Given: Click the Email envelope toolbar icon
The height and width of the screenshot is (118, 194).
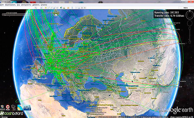Looking at the screenshot, I should pyautogui.click(x=76, y=8).
